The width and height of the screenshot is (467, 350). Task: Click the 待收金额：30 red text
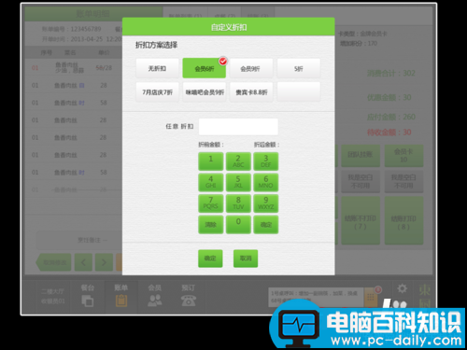click(389, 133)
